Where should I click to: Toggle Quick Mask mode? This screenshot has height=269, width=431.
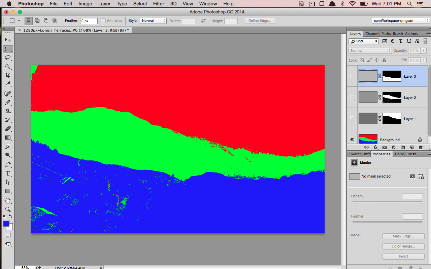point(8,235)
